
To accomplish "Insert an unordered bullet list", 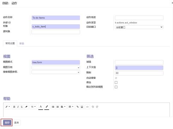I will click(53, 107).
